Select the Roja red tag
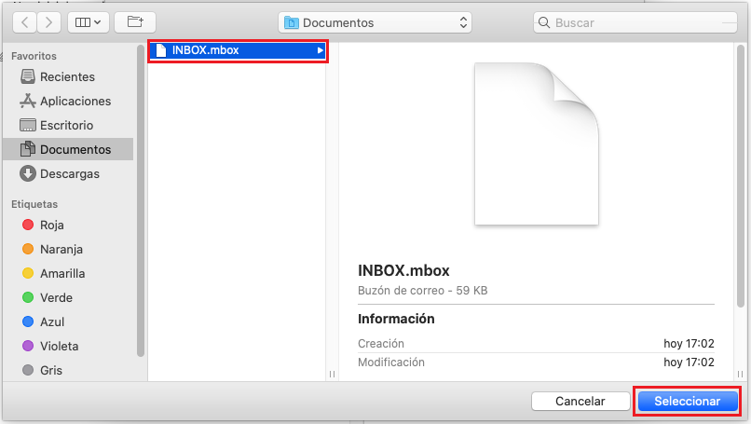 (52, 225)
